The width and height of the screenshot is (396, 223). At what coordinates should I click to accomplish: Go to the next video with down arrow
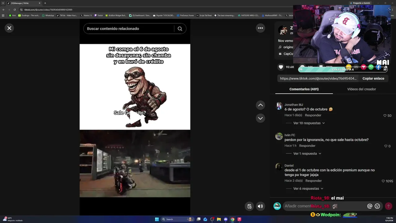pyautogui.click(x=260, y=118)
